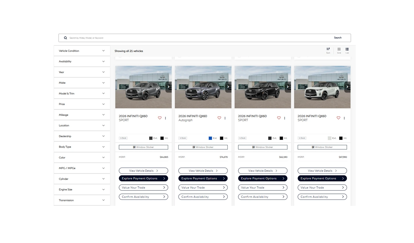414x243 pixels.
Task: Open three-dot menu on the QX60 Autograph card
Action: (225, 118)
